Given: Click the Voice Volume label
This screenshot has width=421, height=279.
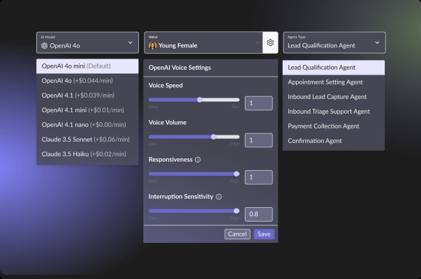Looking at the screenshot, I should point(168,122).
